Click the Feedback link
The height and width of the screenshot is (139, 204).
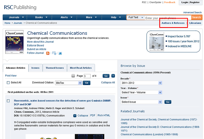coord(170,2)
